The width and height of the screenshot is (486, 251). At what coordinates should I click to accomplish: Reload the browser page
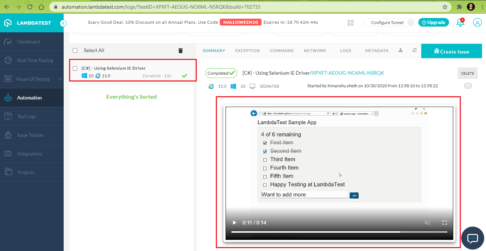(30, 6)
